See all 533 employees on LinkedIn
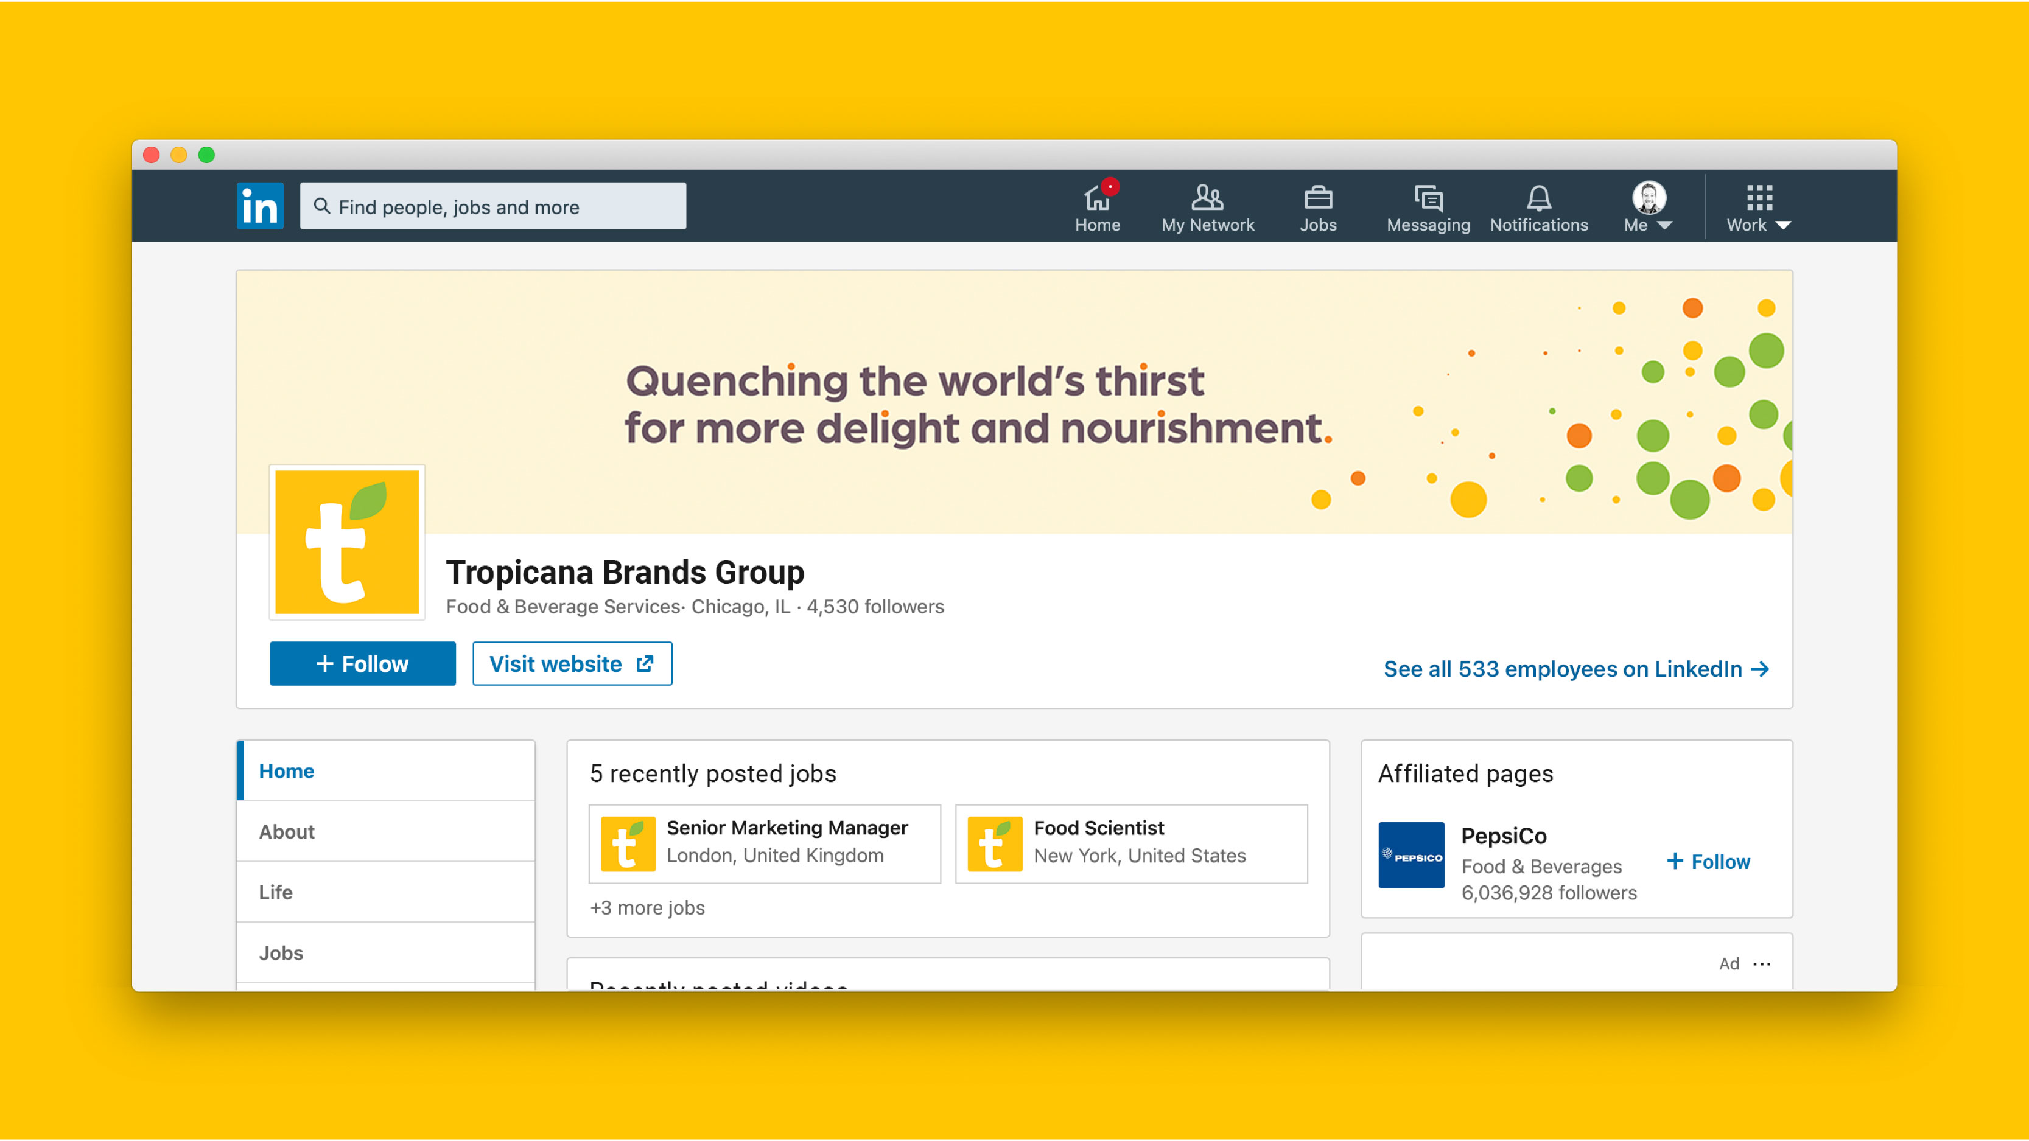This screenshot has height=1141, width=2029. 1576,669
